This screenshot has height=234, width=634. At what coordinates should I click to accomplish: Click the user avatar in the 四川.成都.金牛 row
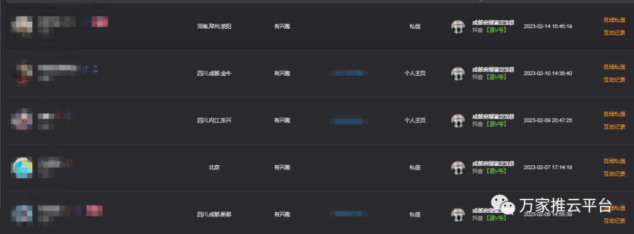[23, 73]
